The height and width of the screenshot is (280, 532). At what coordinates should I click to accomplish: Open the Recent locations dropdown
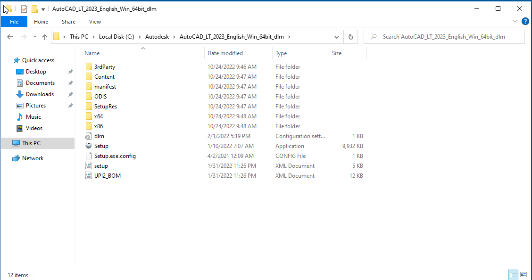35,37
